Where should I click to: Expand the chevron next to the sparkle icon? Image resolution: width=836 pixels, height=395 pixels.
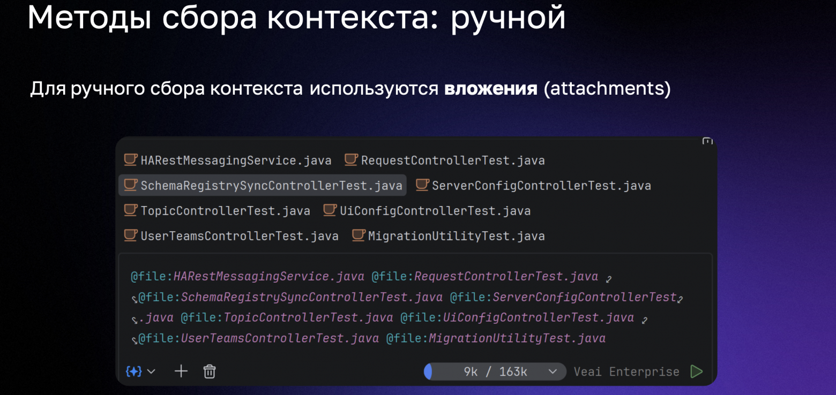coord(151,371)
